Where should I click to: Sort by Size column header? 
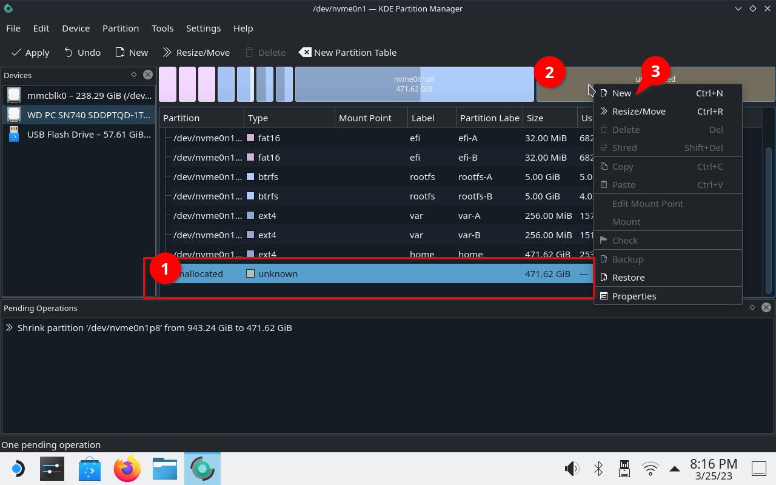pyautogui.click(x=549, y=118)
